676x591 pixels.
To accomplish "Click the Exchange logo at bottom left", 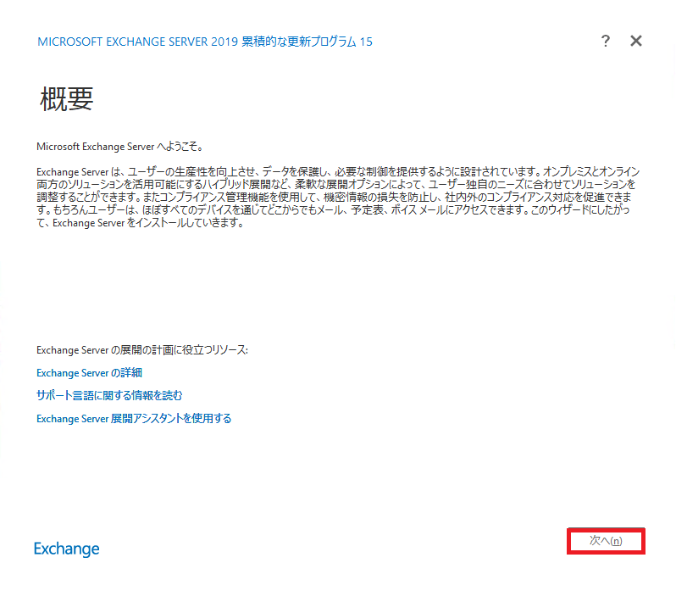I will pyautogui.click(x=67, y=549).
